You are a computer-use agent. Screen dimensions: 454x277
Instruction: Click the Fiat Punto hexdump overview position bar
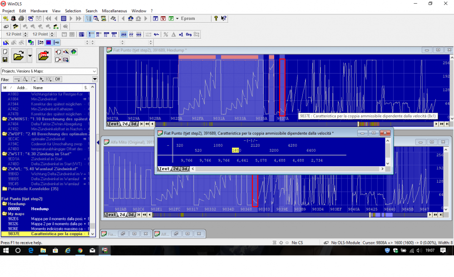point(294,124)
